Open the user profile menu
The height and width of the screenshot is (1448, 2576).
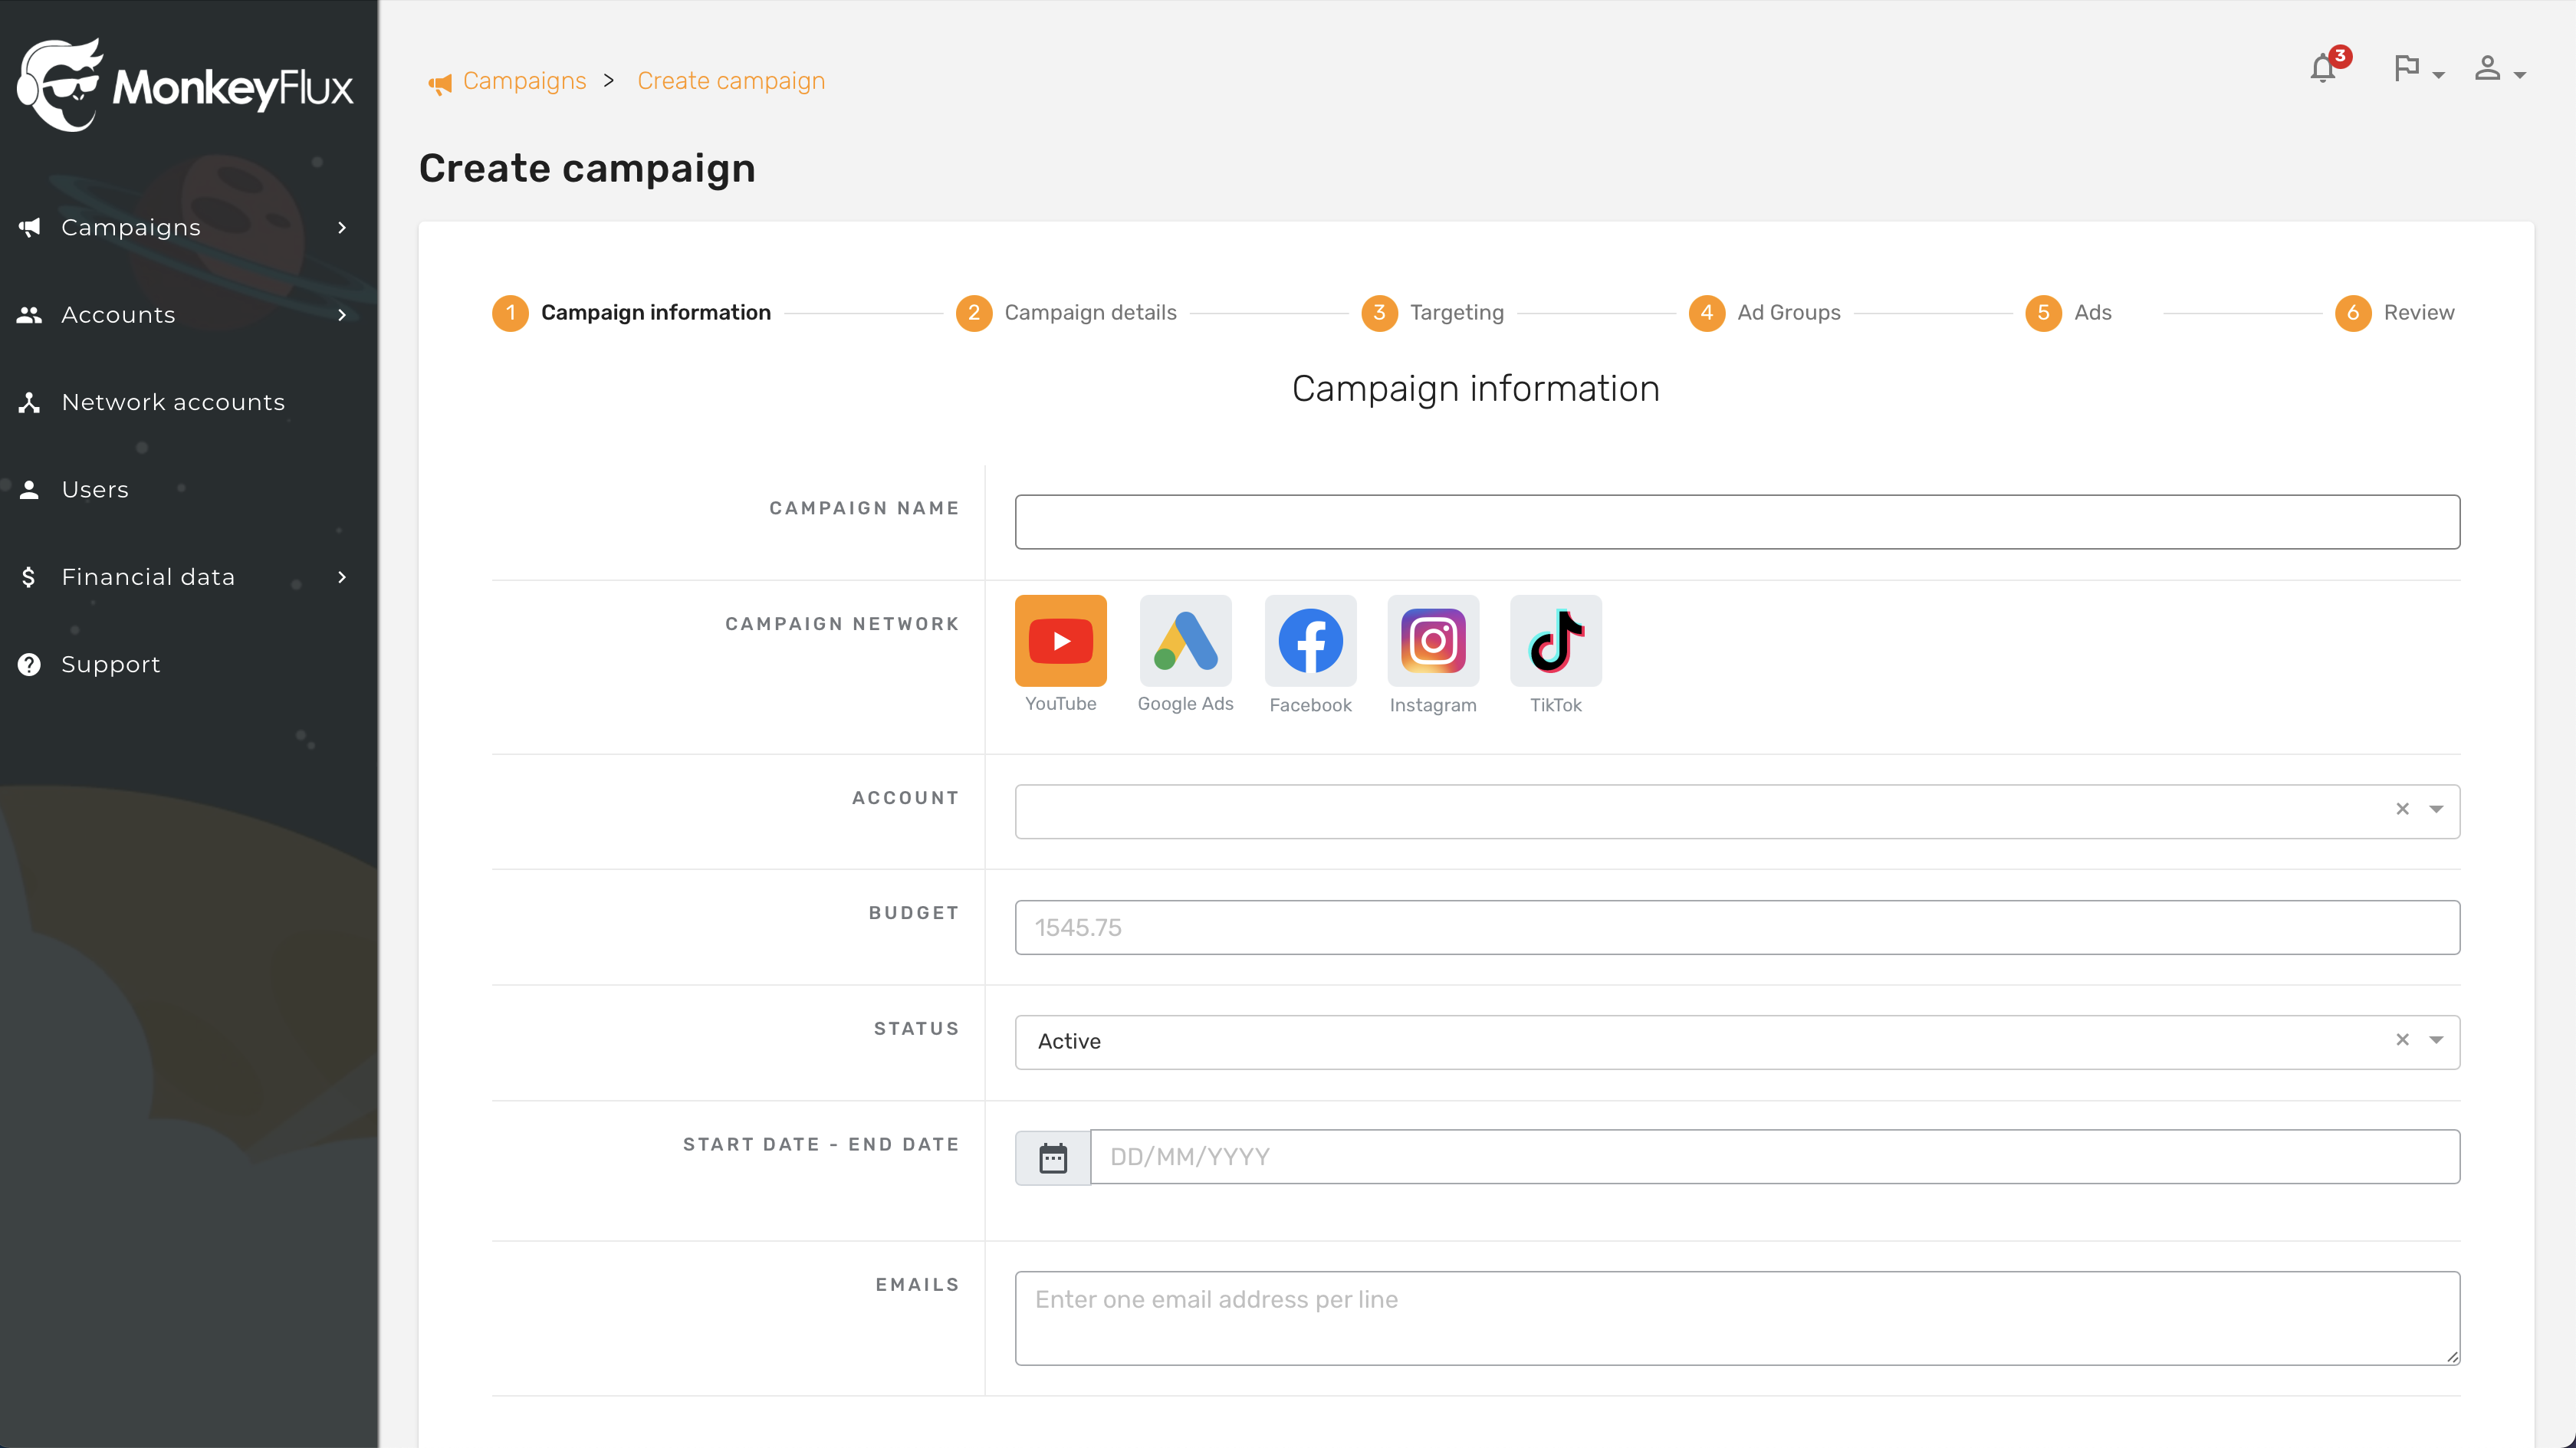[2498, 70]
